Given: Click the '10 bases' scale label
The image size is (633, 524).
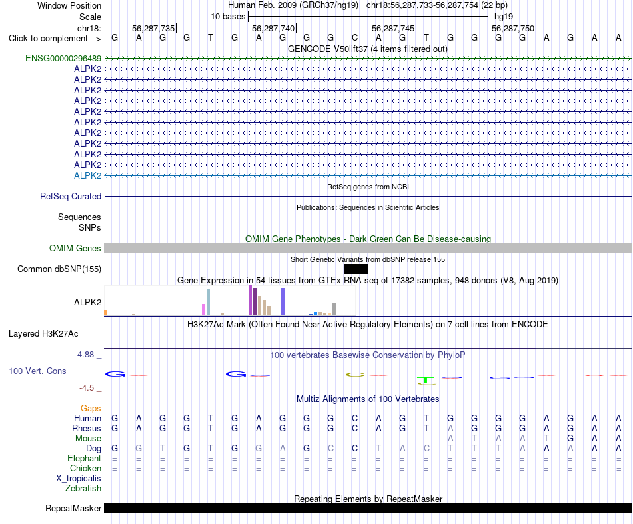Looking at the screenshot, I should click(x=228, y=17).
